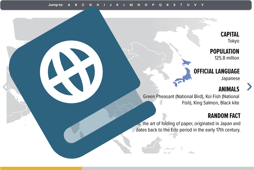
Task: Go to previous country with left arrow
Action: [5, 87]
